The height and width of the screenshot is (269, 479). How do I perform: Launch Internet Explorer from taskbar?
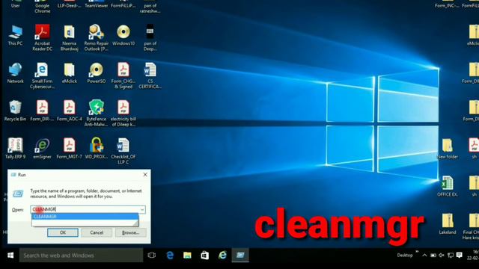223,256
